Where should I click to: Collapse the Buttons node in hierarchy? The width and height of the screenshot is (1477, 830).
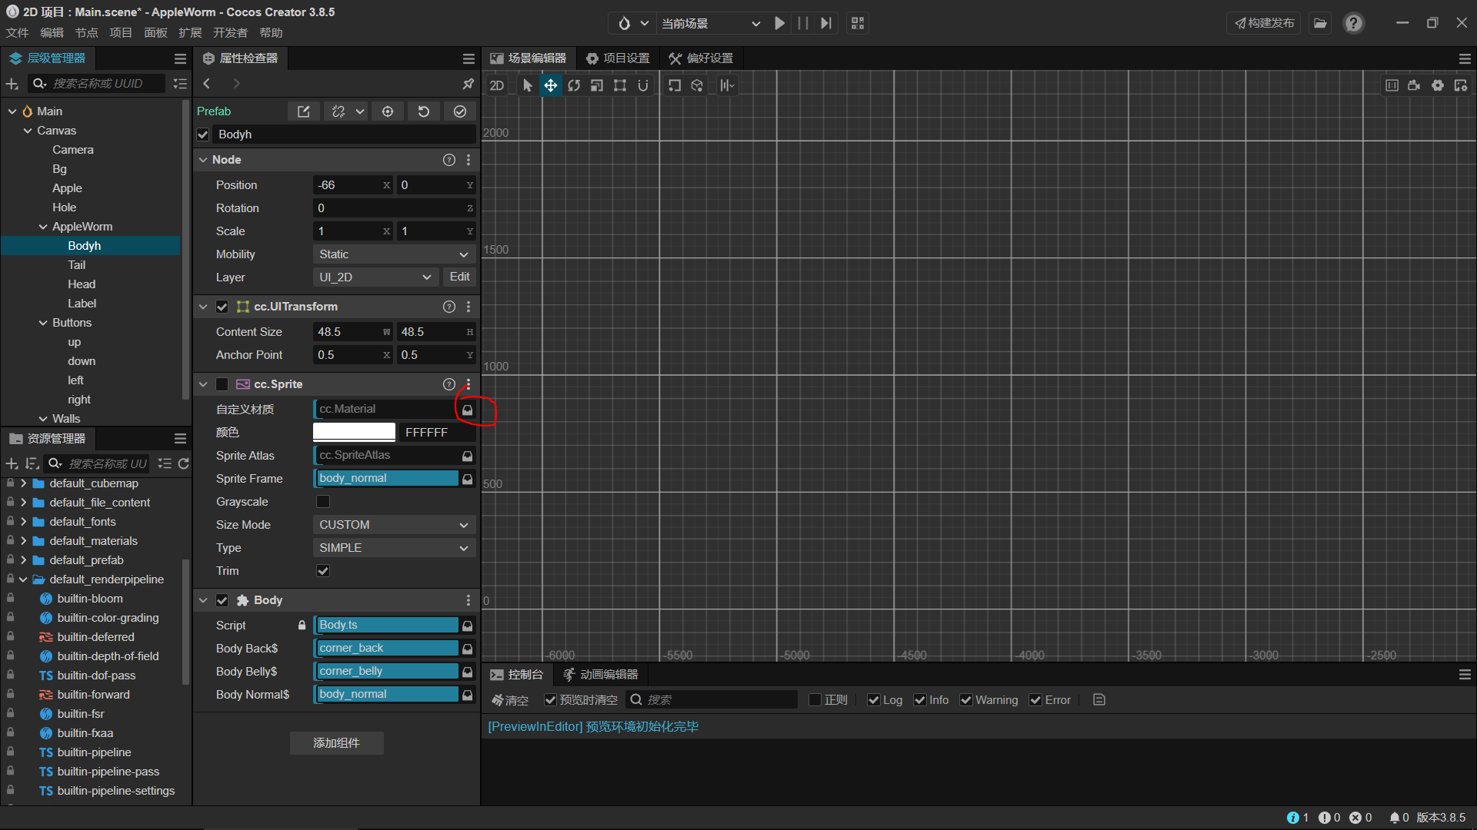click(44, 323)
